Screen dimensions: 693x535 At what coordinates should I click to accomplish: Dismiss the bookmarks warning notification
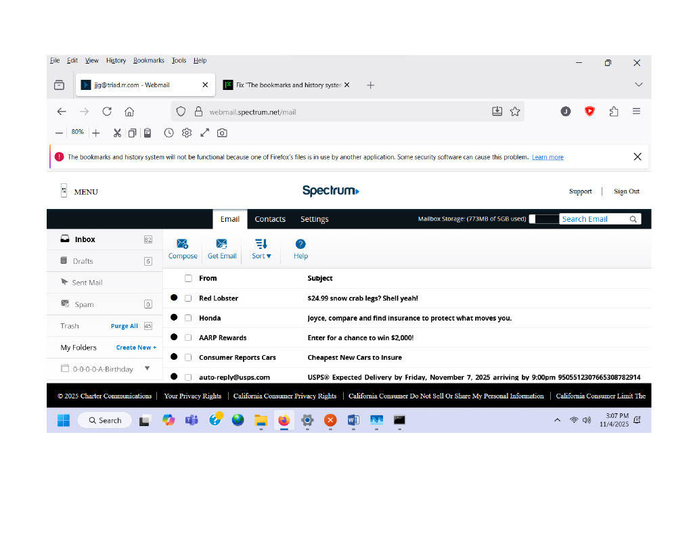(x=638, y=157)
